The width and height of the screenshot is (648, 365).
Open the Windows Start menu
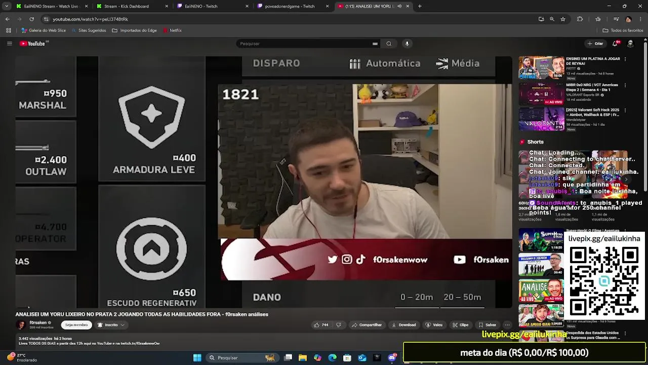(197, 358)
